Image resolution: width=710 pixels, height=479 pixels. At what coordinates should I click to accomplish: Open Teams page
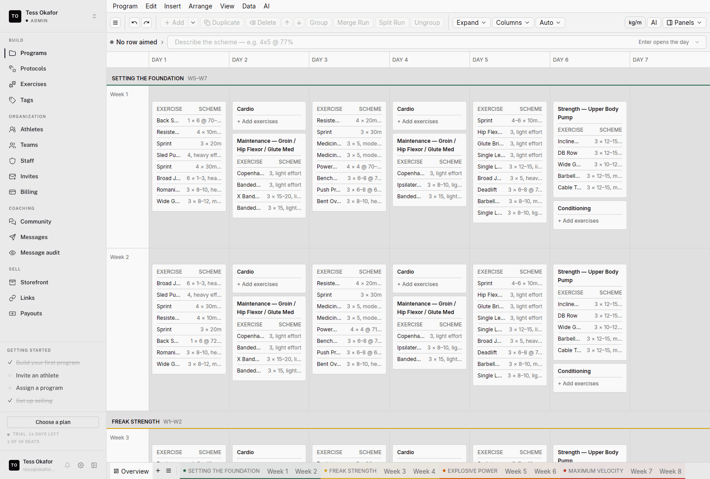tap(53, 145)
